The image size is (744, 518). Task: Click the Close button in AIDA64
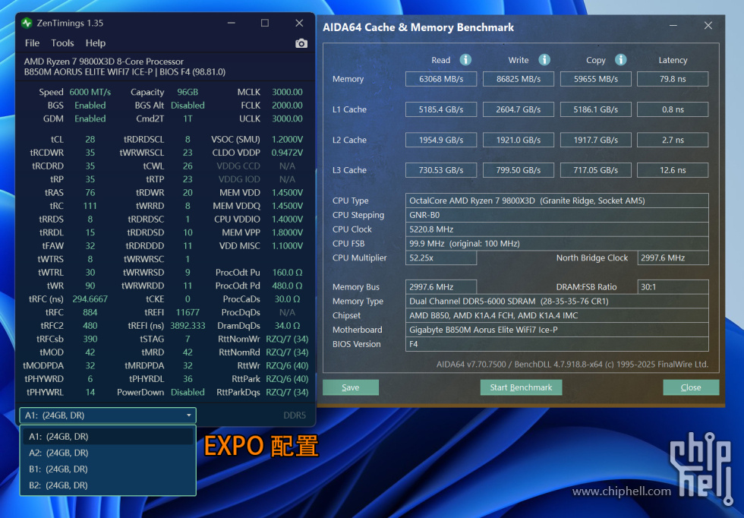691,387
